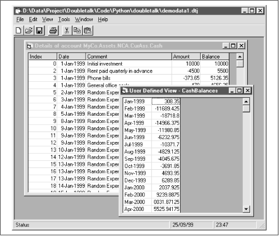Click the Details of account window icon
The width and height of the screenshot is (279, 236).
point(30,46)
